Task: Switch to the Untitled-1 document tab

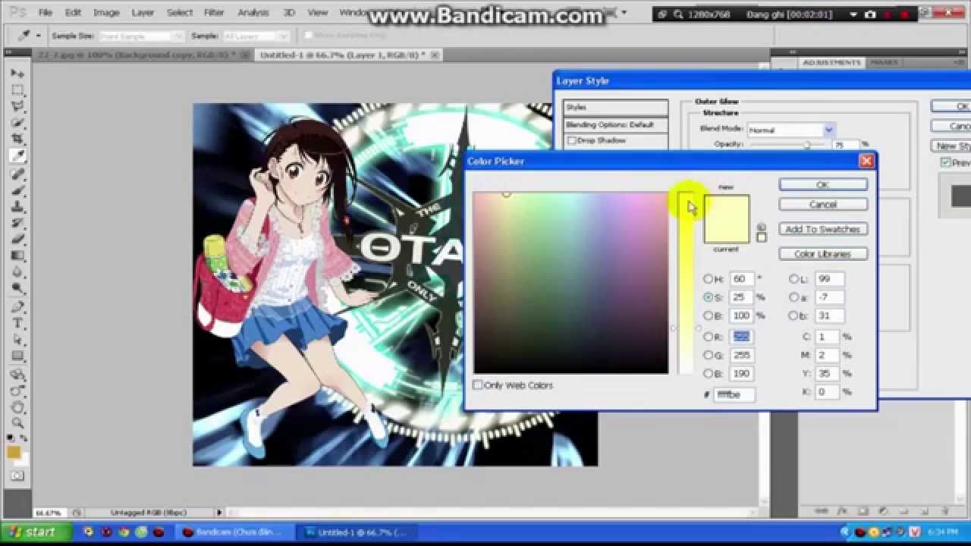Action: pyautogui.click(x=347, y=55)
